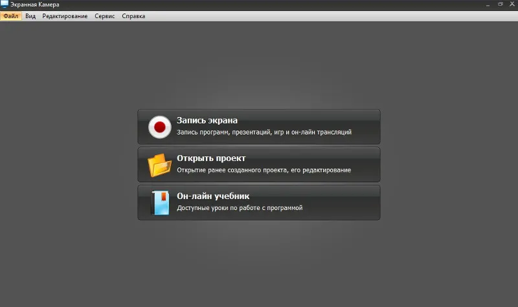Click text about recording programs and presentations
518x307 pixels.
point(264,132)
